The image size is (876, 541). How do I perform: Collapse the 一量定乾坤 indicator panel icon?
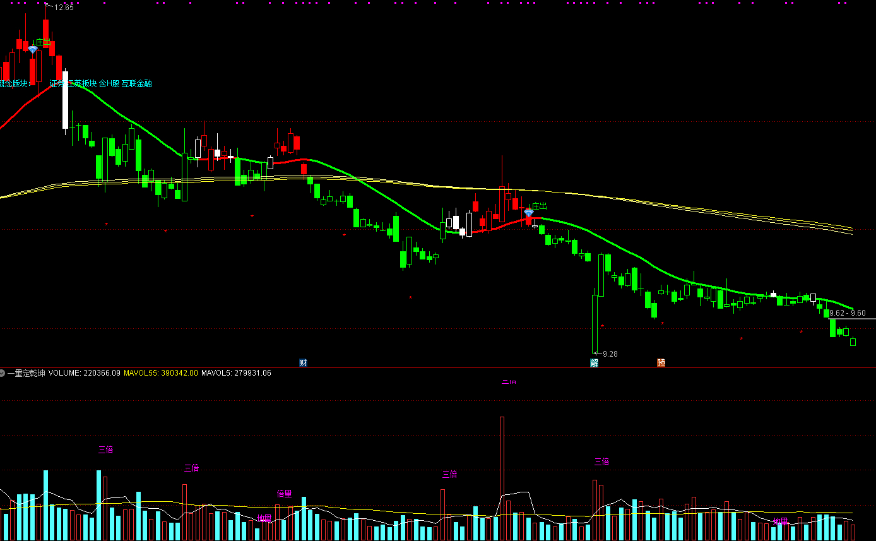(x=3, y=373)
